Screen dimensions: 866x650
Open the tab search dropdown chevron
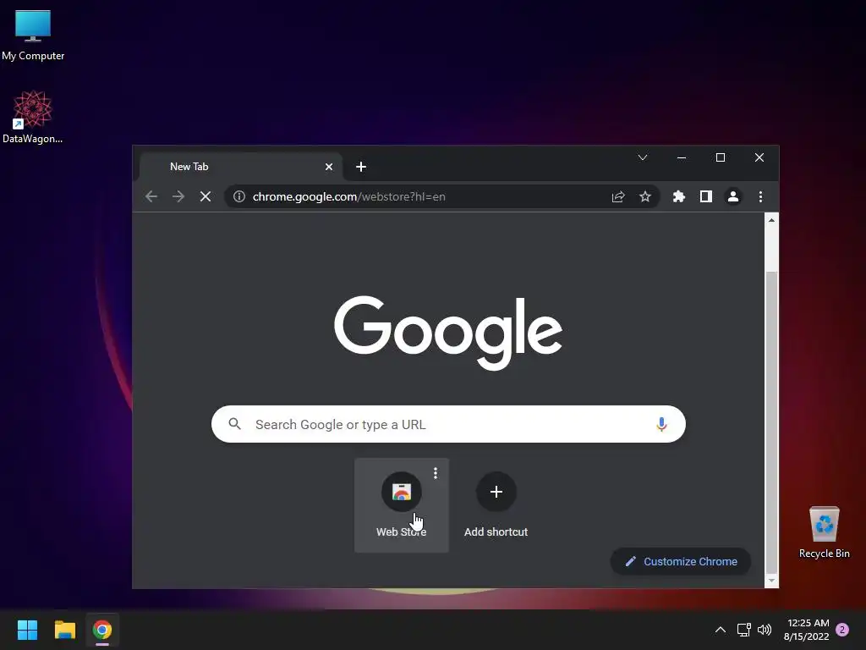coord(643,157)
